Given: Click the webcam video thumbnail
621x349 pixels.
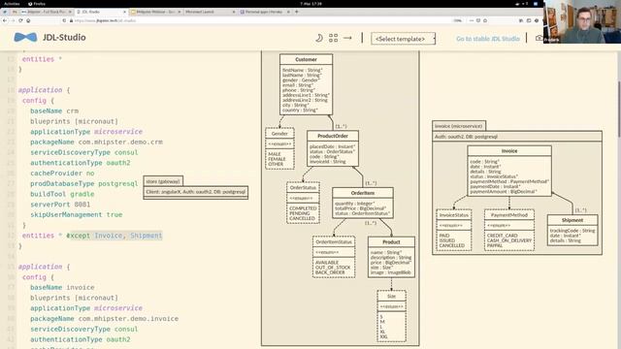Looking at the screenshot, I should 582,21.
